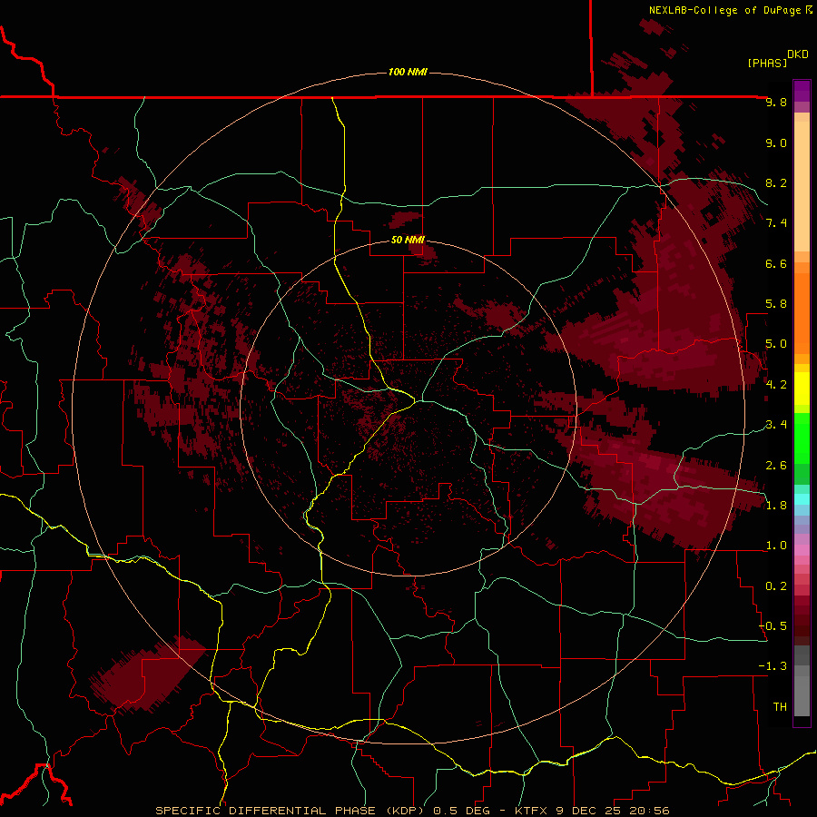Click the 2.6 legend value
Screen dimensions: 817x817
776,466
